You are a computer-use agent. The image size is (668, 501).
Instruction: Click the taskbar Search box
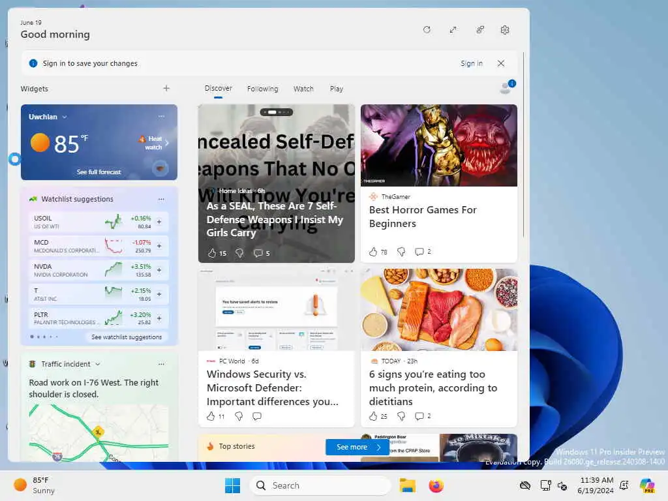click(x=320, y=485)
